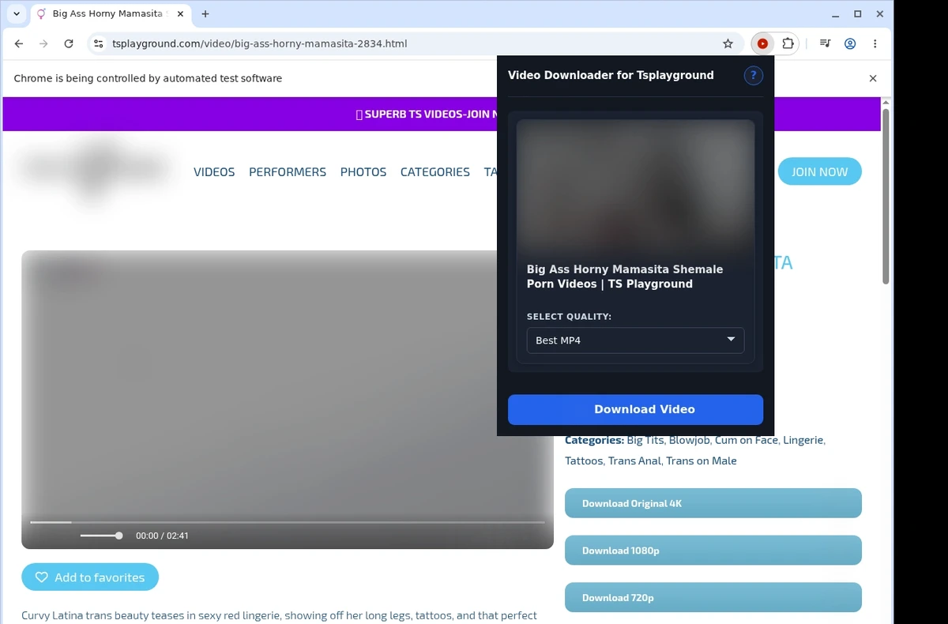Screen dimensions: 948x624
Task: Click the heart icon in Add to favorites
Action: (42, 577)
